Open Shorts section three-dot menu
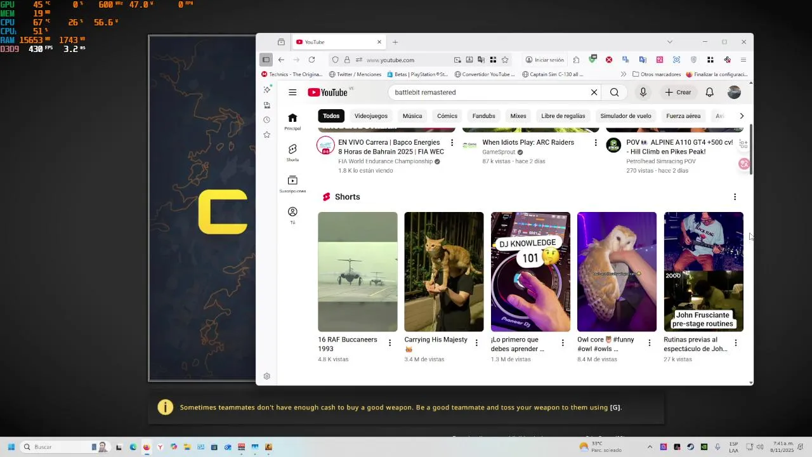This screenshot has width=812, height=457. click(x=735, y=197)
